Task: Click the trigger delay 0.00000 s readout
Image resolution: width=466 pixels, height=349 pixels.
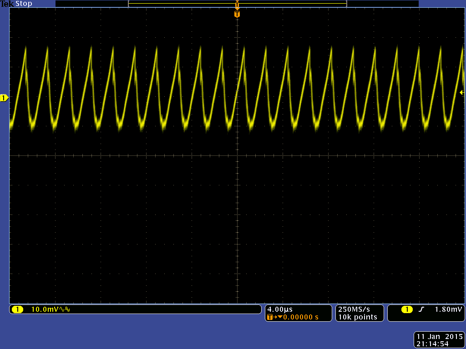Action: 300,317
